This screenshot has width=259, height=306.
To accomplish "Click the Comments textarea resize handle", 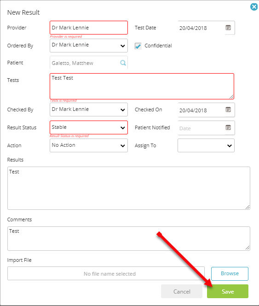I will coord(247,248).
